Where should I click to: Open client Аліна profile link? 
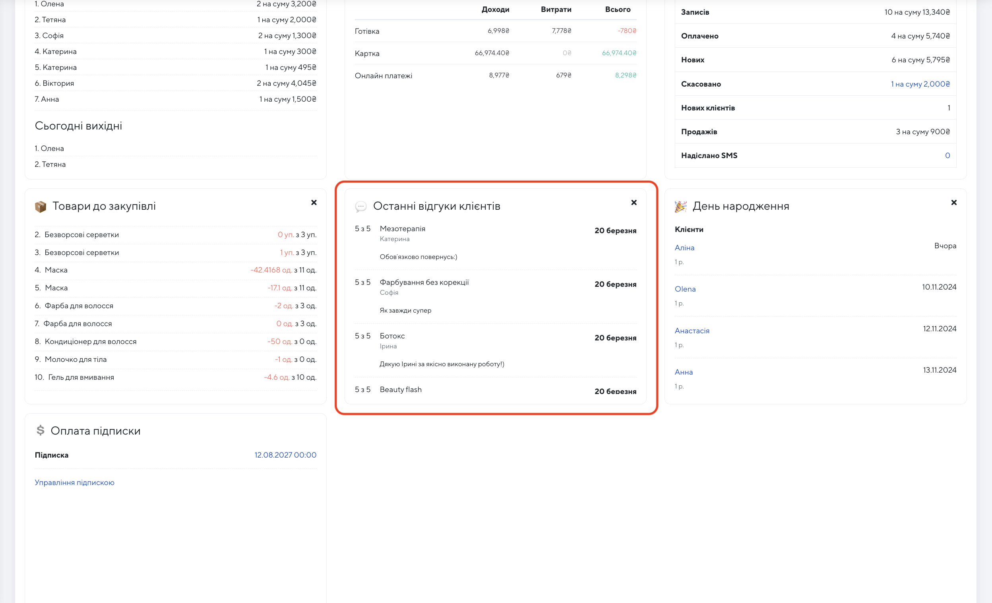[684, 248]
